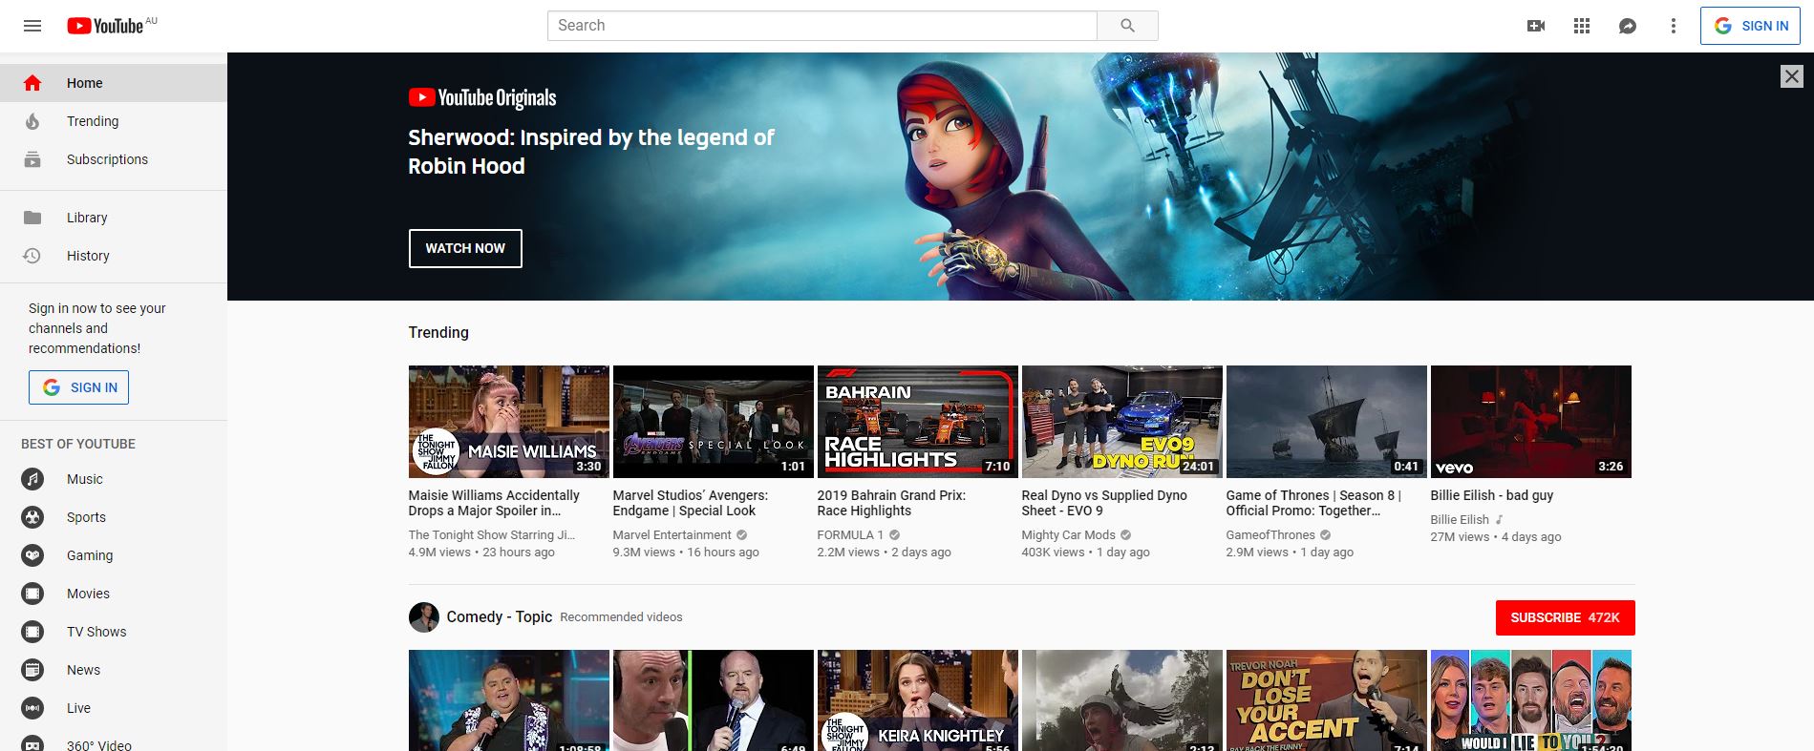Viewport: 1814px width, 751px height.
Task: Open the GameofThrones channel link
Action: (1270, 535)
